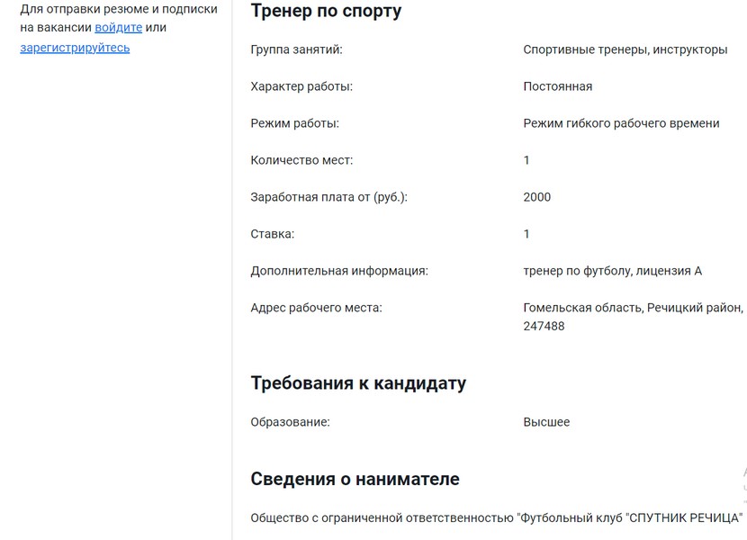This screenshot has width=747, height=540.
Task: Click the "Высшее" education value
Action: (546, 422)
